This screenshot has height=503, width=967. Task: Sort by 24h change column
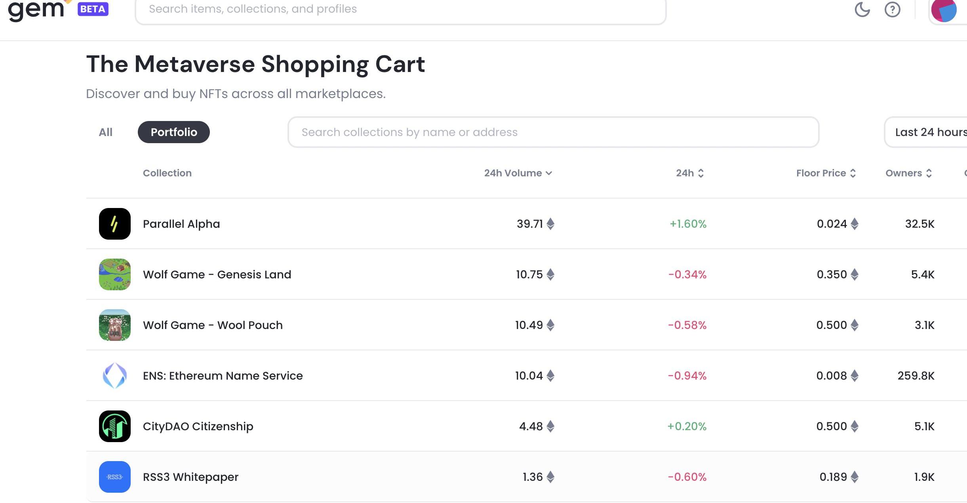click(x=689, y=173)
